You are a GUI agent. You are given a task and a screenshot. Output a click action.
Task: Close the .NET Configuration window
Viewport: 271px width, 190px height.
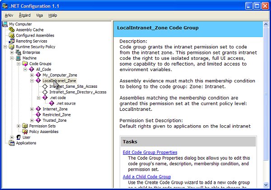pyautogui.click(x=265, y=6)
